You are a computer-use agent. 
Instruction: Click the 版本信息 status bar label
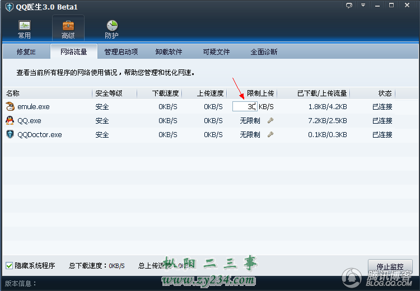pyautogui.click(x=20, y=283)
